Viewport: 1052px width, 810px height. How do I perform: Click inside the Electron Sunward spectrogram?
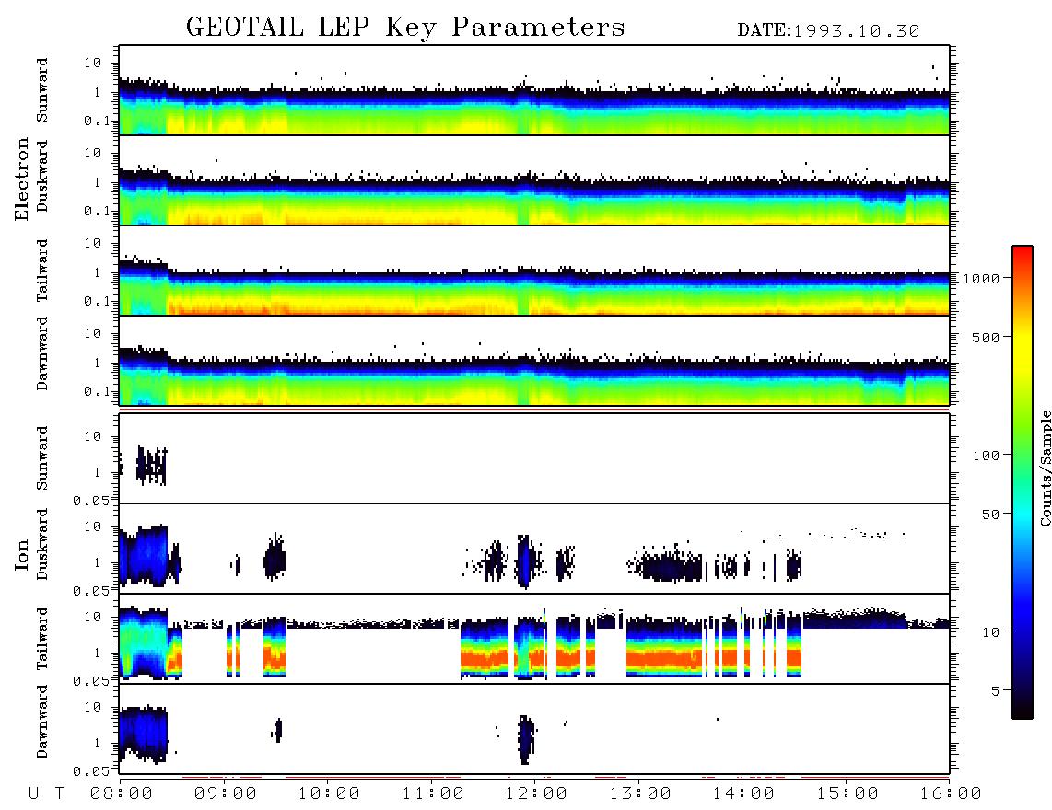[x=534, y=90]
